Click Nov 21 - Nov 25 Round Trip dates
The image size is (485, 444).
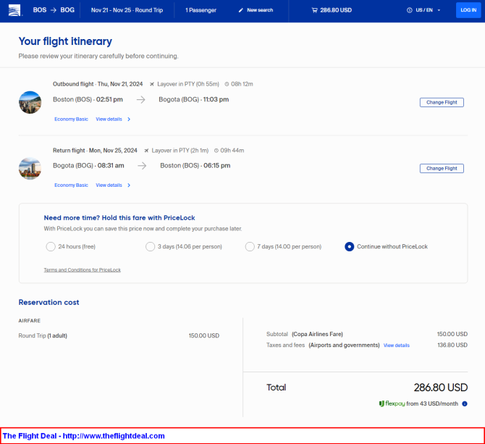point(127,10)
